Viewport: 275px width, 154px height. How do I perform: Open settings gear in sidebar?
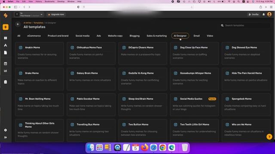point(6,130)
